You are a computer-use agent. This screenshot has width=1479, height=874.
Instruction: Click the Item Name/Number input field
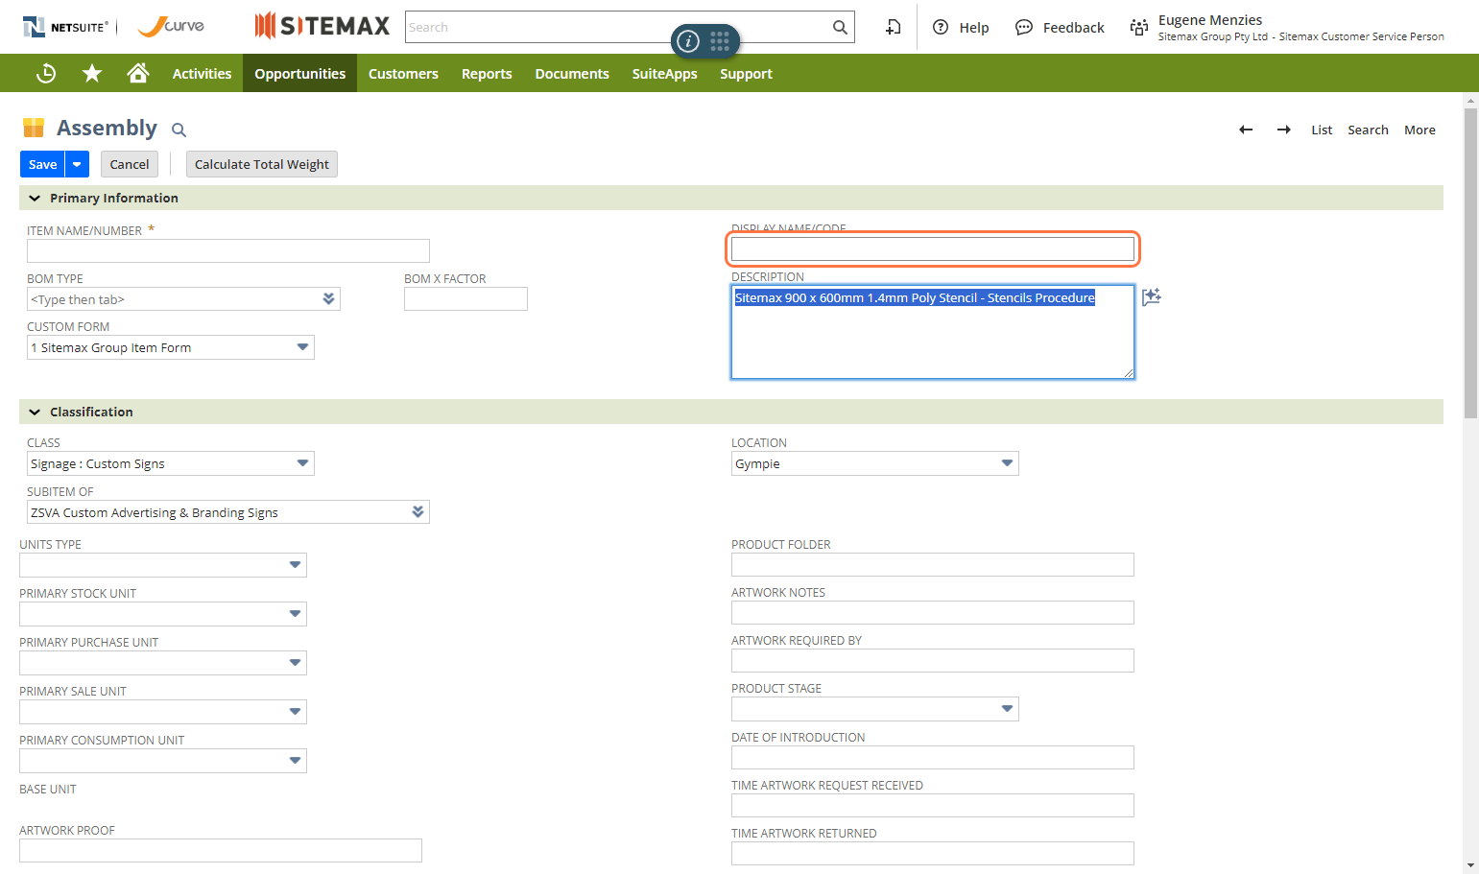click(228, 250)
